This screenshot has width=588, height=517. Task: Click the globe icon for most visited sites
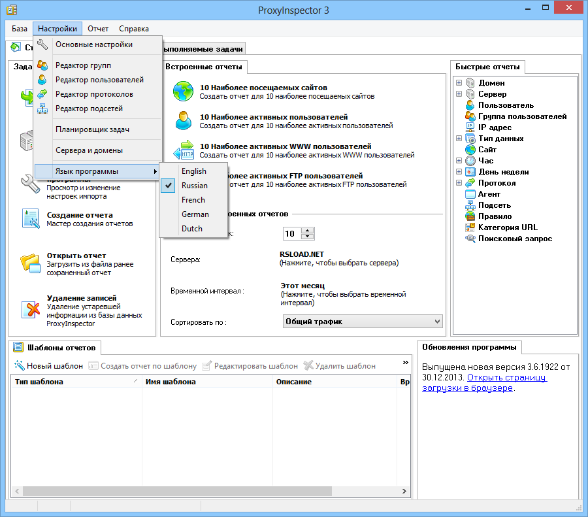pos(184,91)
